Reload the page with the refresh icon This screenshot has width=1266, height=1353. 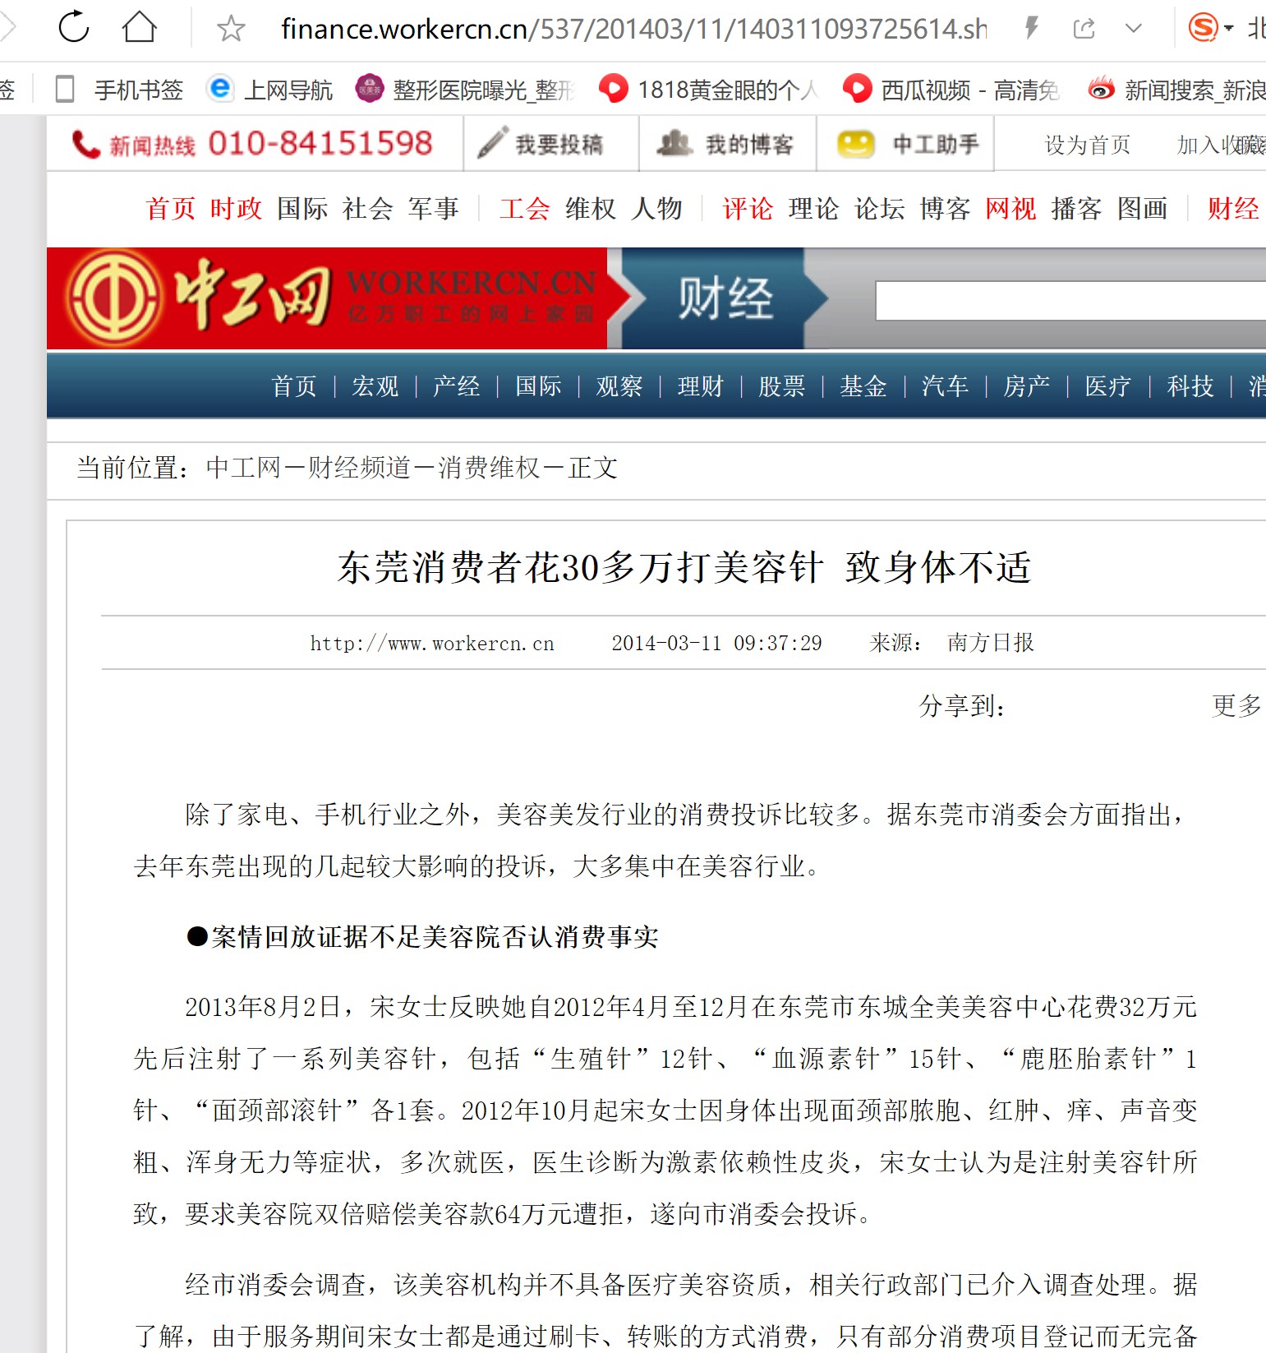tap(74, 27)
